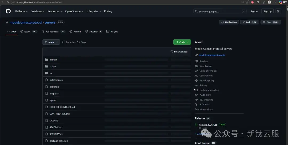The width and height of the screenshot is (288, 145).
Task: Click the browser back arrow
Action: 3,2
